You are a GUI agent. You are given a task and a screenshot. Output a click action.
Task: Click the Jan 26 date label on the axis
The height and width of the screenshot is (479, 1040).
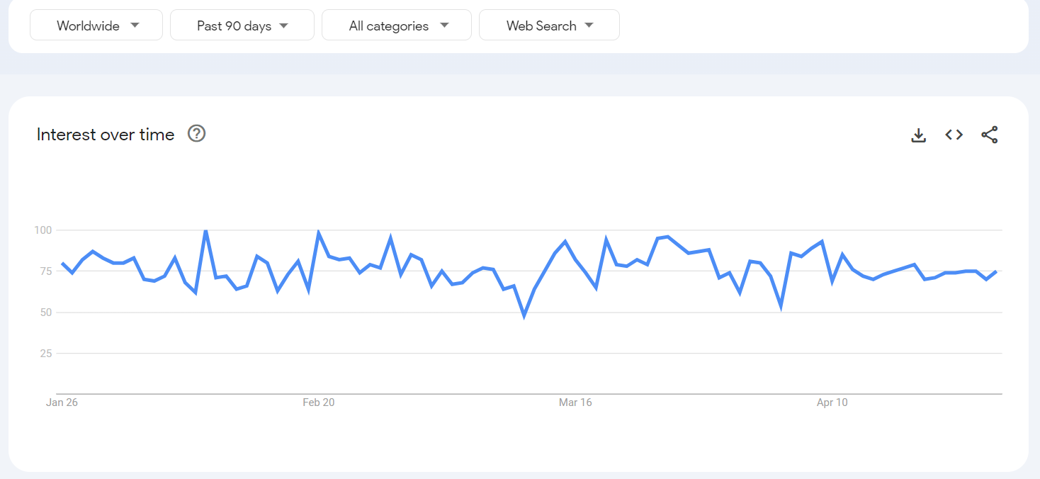(x=62, y=402)
